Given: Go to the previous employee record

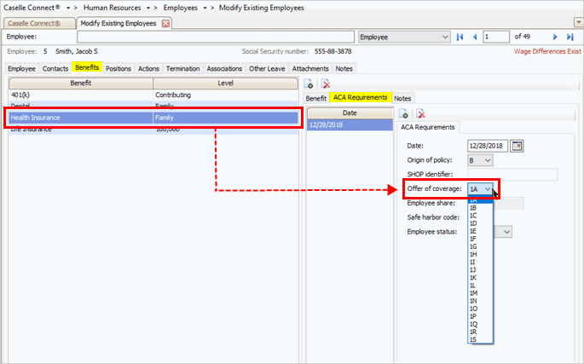Looking at the screenshot, I should pos(474,38).
